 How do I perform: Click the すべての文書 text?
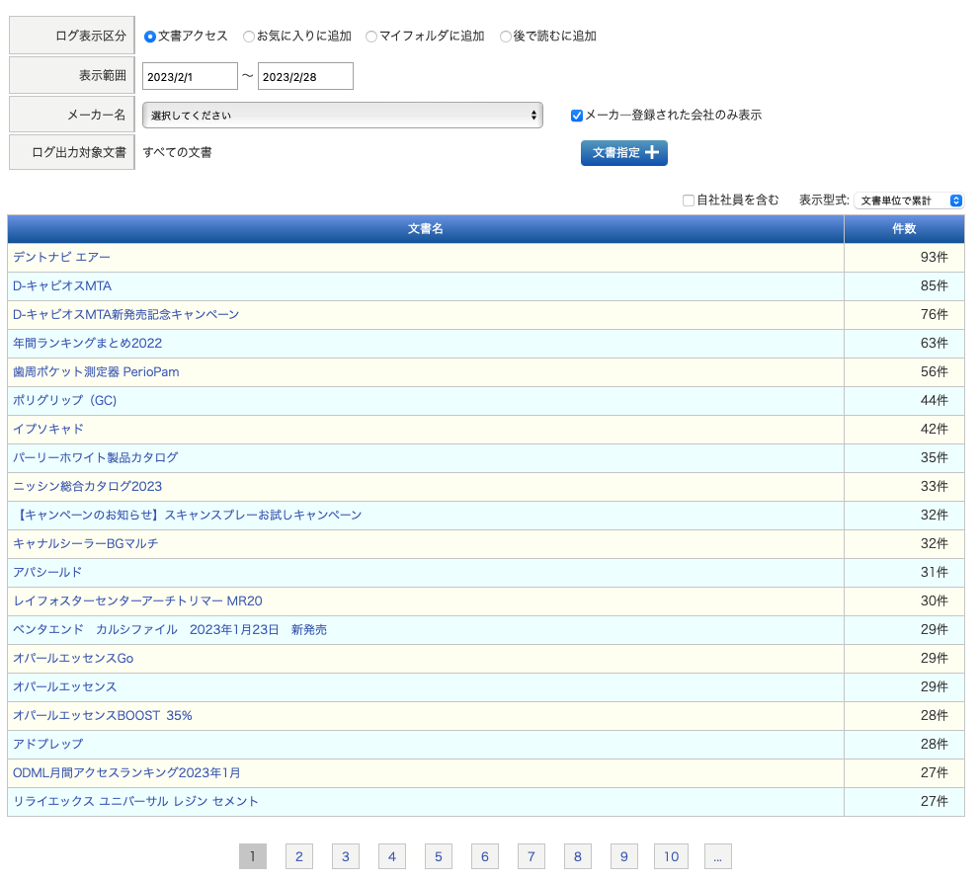coord(178,153)
